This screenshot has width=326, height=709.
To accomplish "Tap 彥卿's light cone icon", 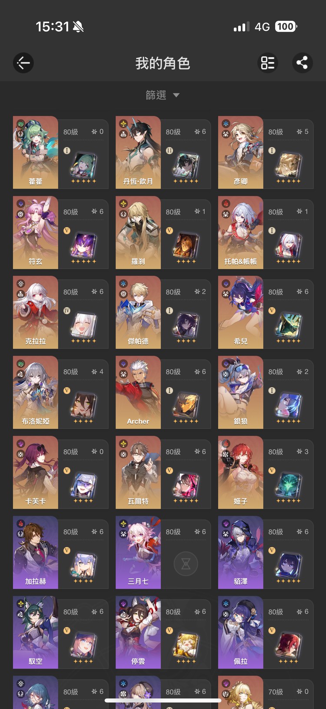I will click(x=289, y=165).
